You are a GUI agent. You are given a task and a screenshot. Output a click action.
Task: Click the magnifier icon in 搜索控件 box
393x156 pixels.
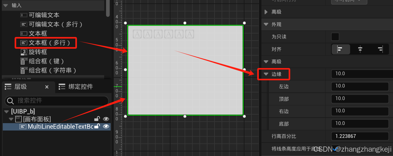(10, 101)
